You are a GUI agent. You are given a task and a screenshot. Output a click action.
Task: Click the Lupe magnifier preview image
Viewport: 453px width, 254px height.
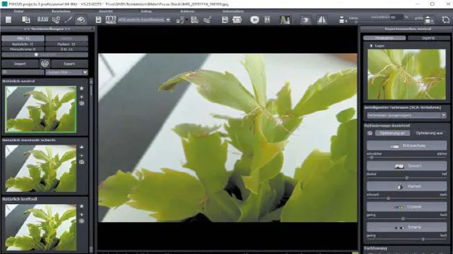(406, 74)
